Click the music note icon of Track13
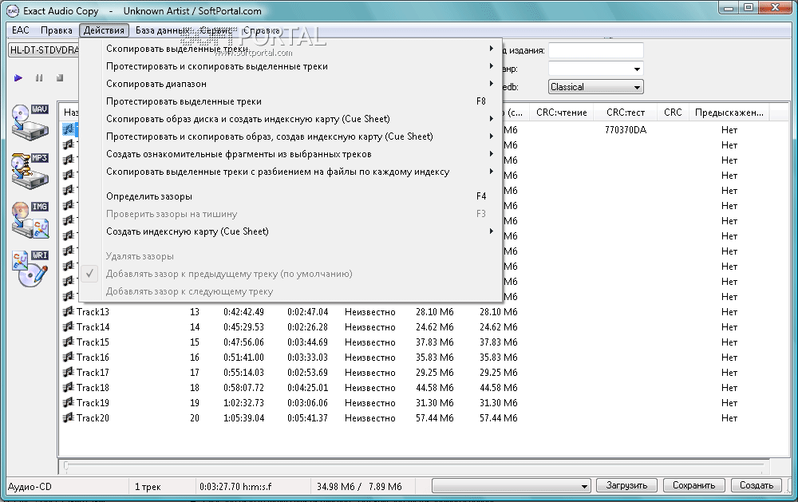The image size is (798, 502). [x=68, y=311]
